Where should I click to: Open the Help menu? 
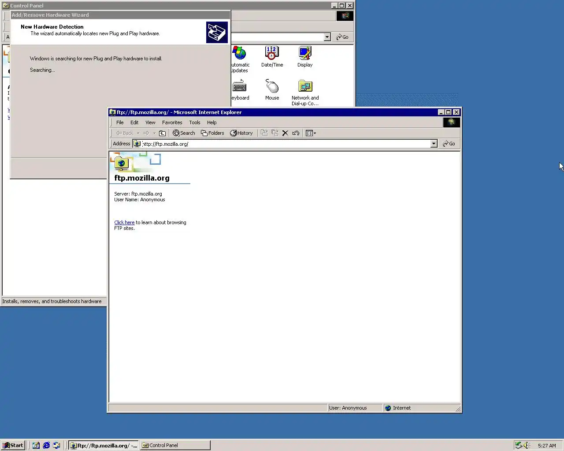click(x=212, y=122)
